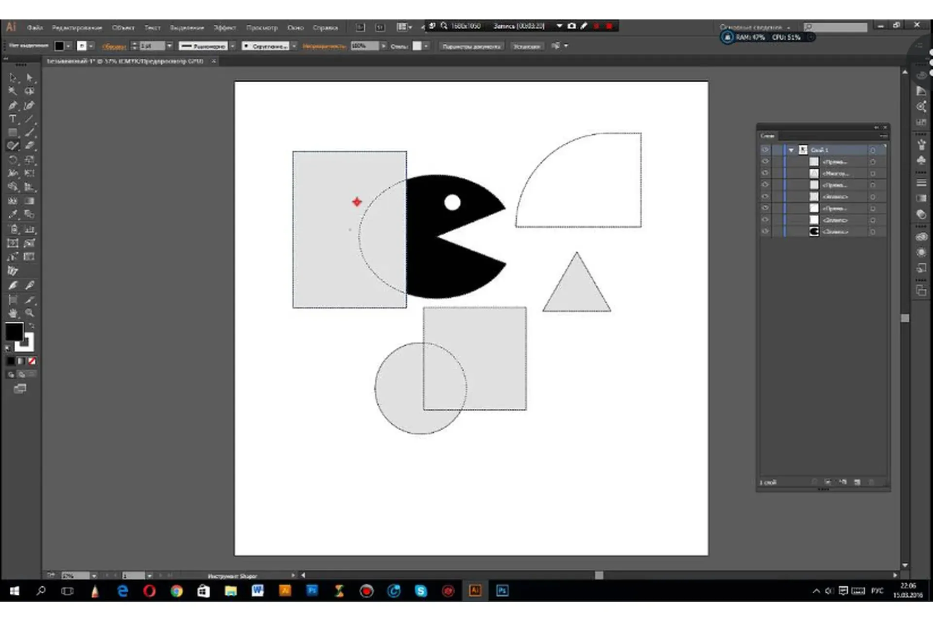Select the Eraser tool
The image size is (933, 622).
point(30,146)
